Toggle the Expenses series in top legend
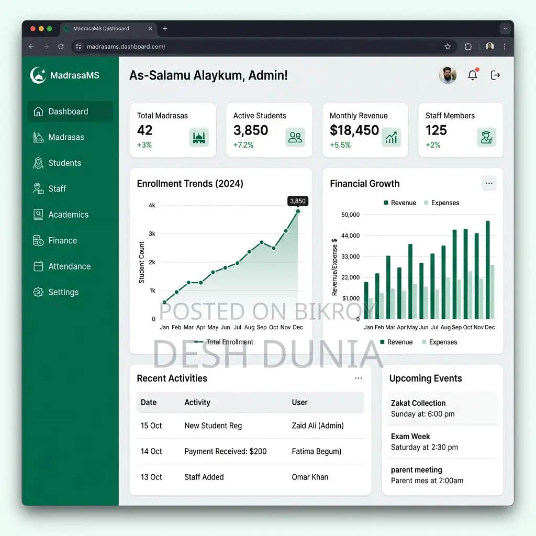The width and height of the screenshot is (536, 536). 441,203
